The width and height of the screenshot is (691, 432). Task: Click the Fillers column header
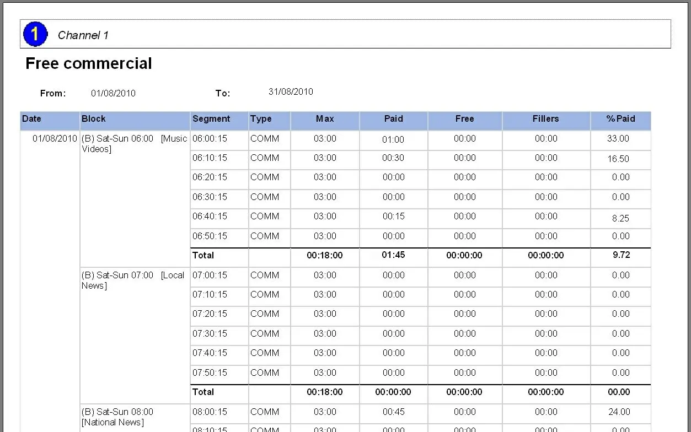pyautogui.click(x=545, y=118)
